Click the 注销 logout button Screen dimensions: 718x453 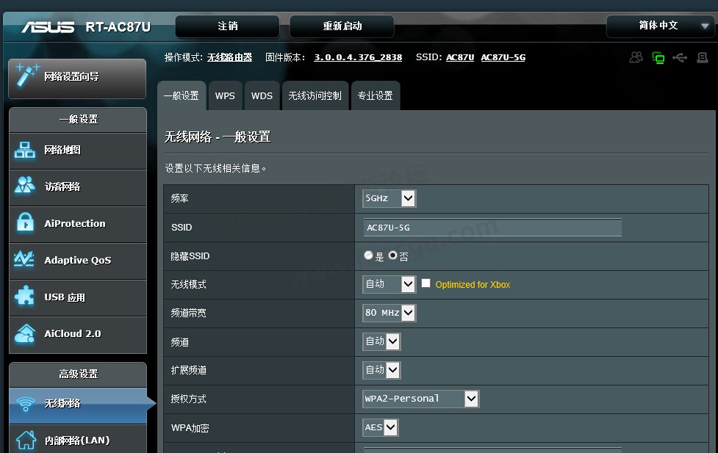pos(228,26)
